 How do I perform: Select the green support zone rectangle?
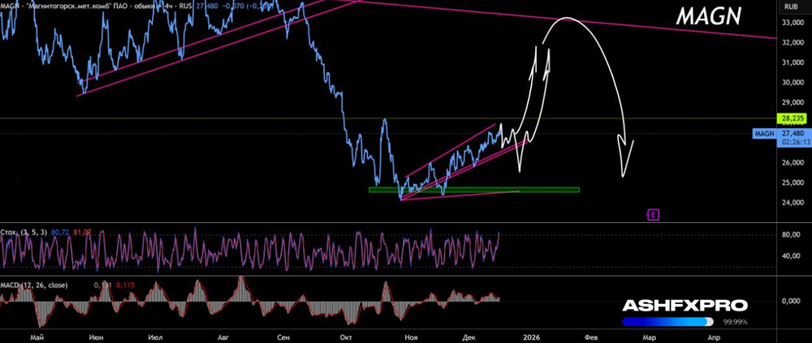pyautogui.click(x=474, y=190)
